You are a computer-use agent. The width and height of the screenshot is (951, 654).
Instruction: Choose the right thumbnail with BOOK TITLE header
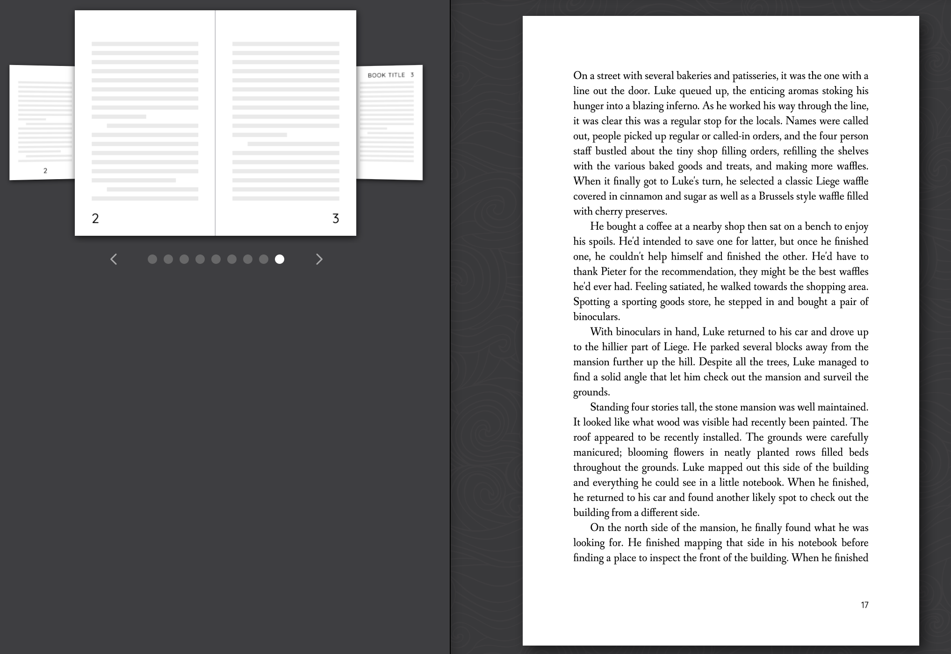coord(390,123)
